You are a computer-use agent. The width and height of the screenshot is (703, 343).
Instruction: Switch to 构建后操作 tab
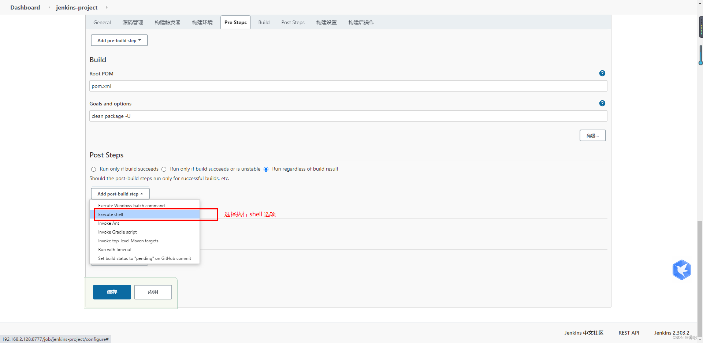(361, 22)
